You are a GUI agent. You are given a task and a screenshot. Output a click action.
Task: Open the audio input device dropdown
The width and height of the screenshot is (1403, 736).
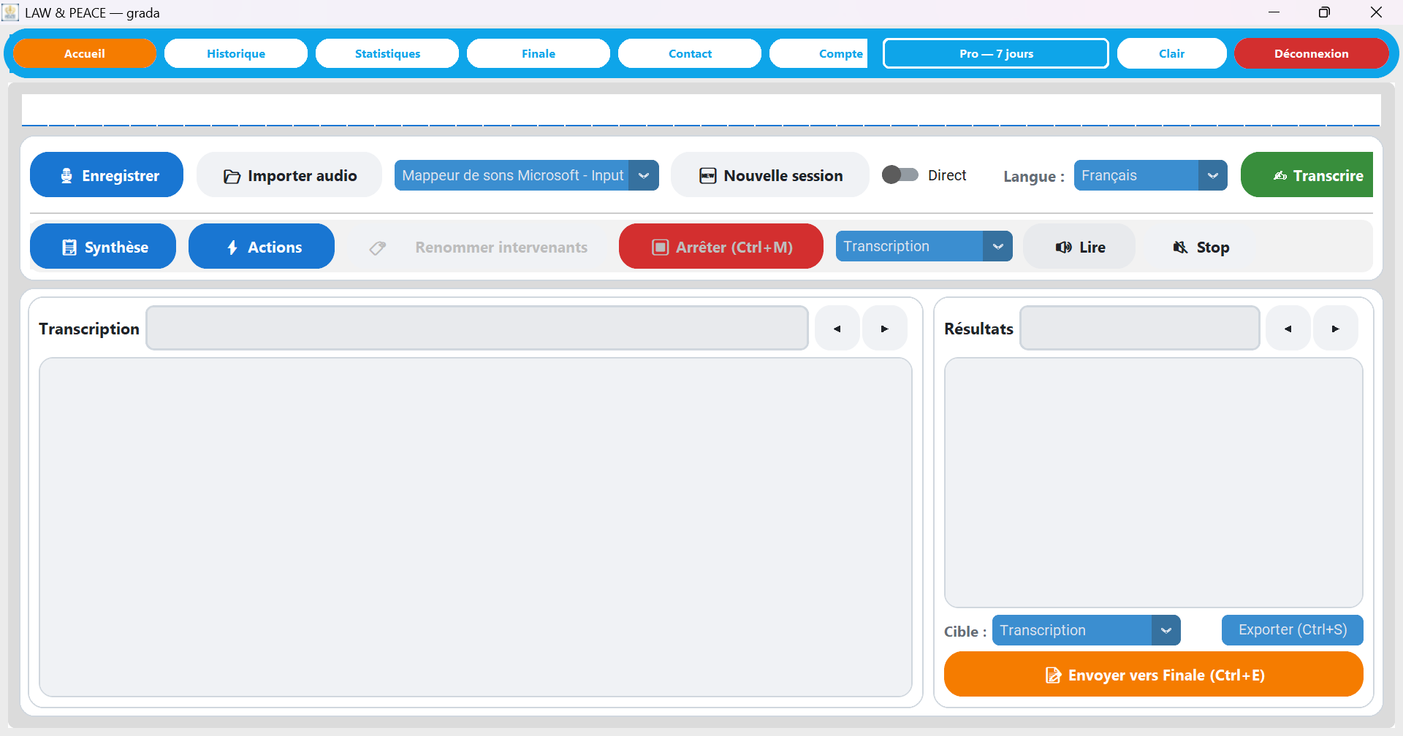(x=527, y=175)
